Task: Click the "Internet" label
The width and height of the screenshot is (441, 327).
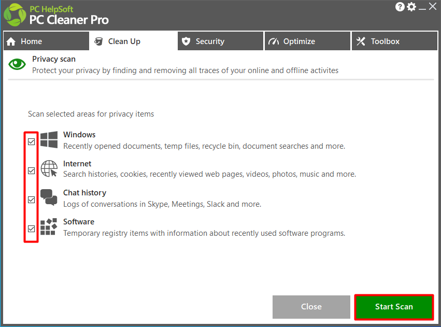Action: [77, 164]
